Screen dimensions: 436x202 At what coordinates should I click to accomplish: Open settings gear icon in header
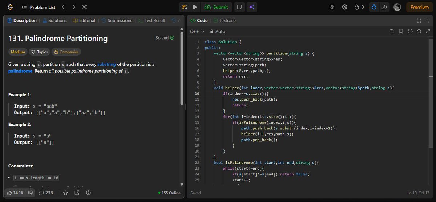click(x=344, y=7)
